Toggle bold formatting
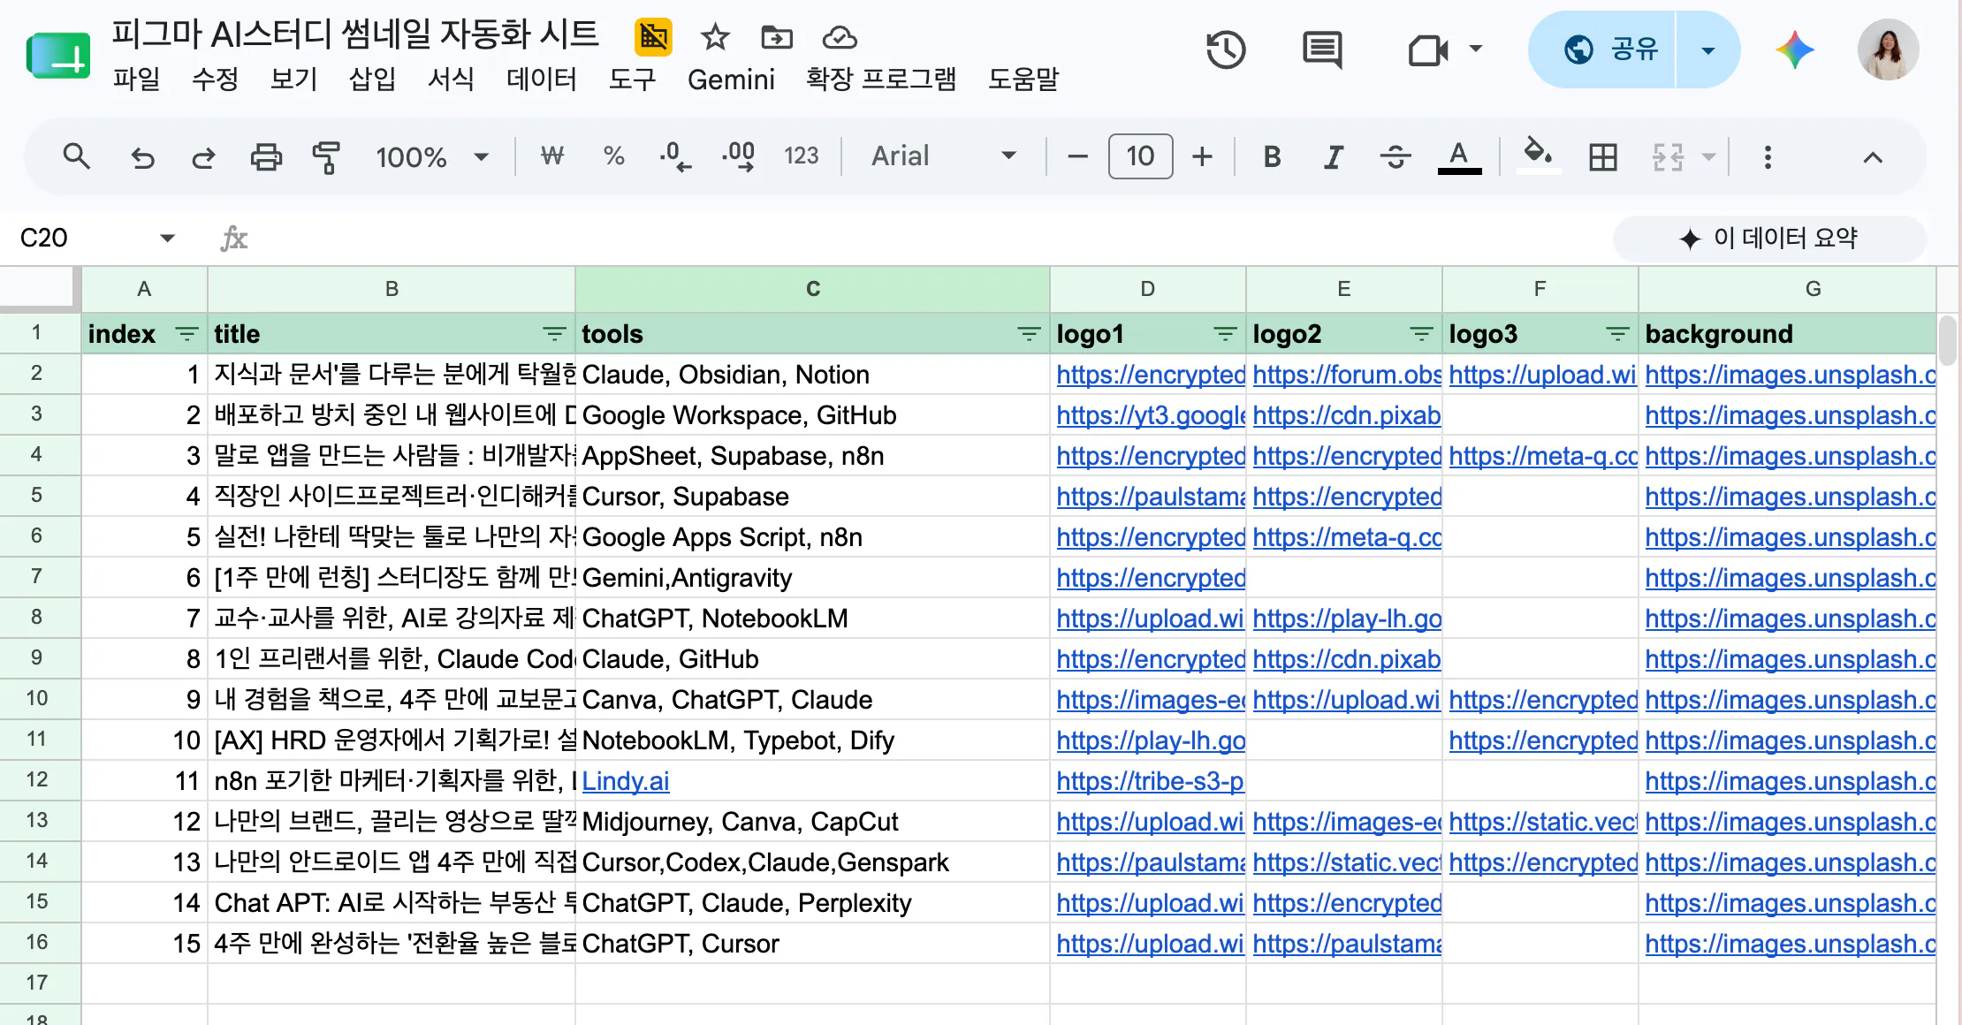 [1272, 157]
